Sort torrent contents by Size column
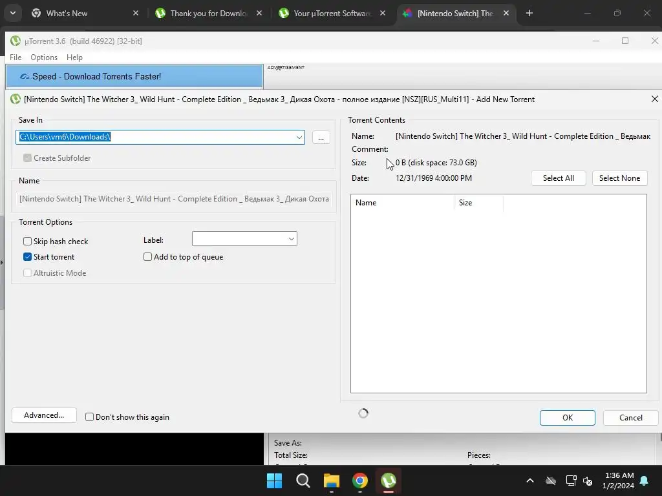The height and width of the screenshot is (496, 662). [479, 203]
